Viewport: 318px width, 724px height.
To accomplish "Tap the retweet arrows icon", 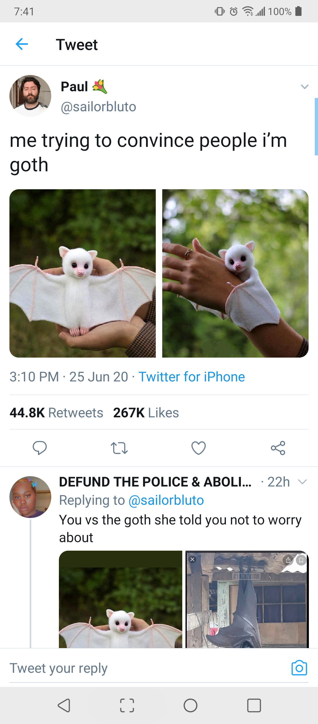I will (x=119, y=448).
